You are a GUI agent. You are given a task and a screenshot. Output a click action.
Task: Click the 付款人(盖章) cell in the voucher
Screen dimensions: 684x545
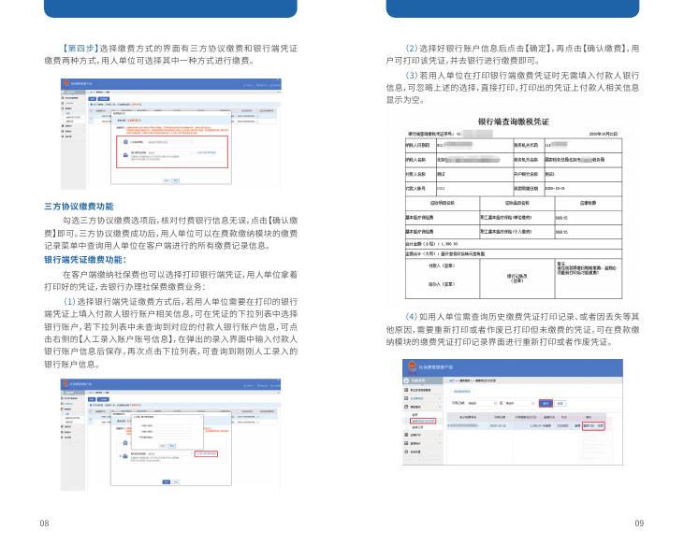[x=442, y=265]
